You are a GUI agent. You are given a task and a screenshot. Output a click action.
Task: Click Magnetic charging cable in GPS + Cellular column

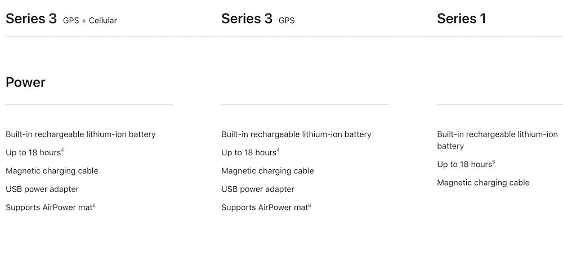pos(52,171)
